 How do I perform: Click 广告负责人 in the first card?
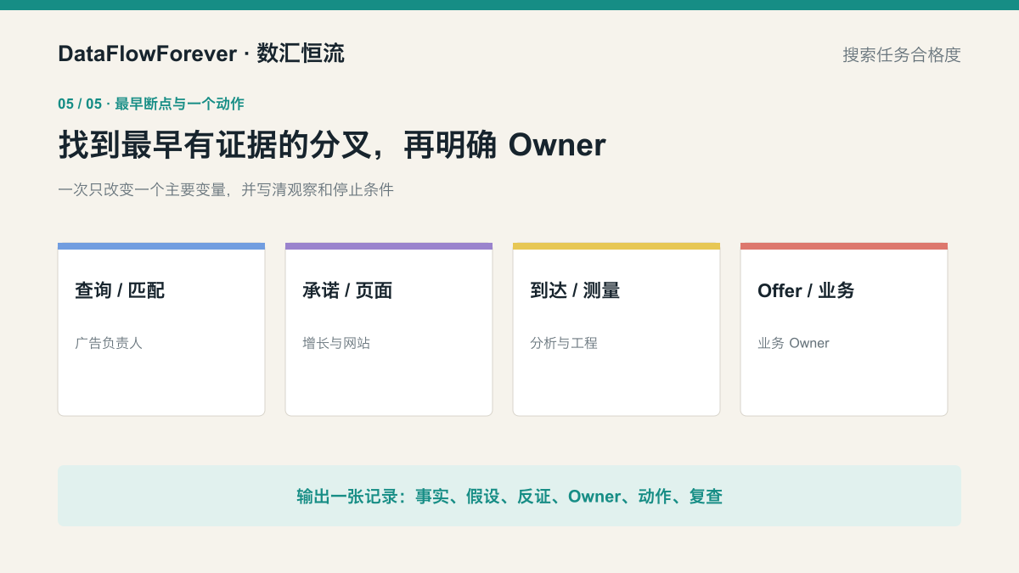[x=109, y=343]
